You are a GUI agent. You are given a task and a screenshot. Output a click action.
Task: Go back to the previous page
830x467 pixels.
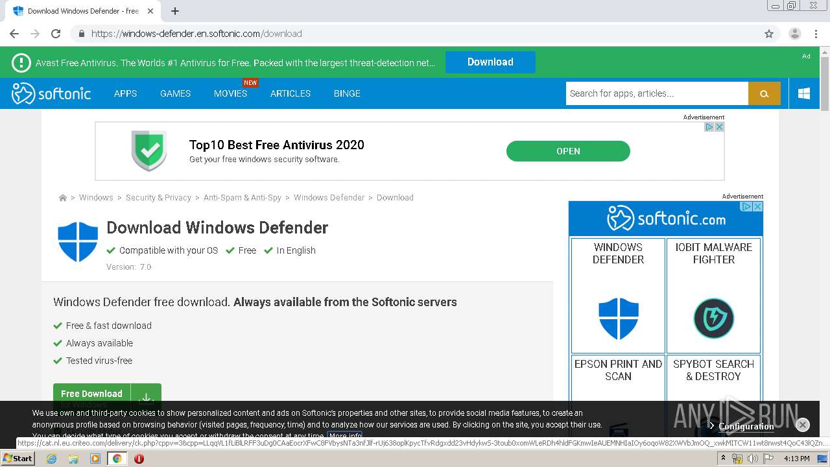tap(14, 34)
